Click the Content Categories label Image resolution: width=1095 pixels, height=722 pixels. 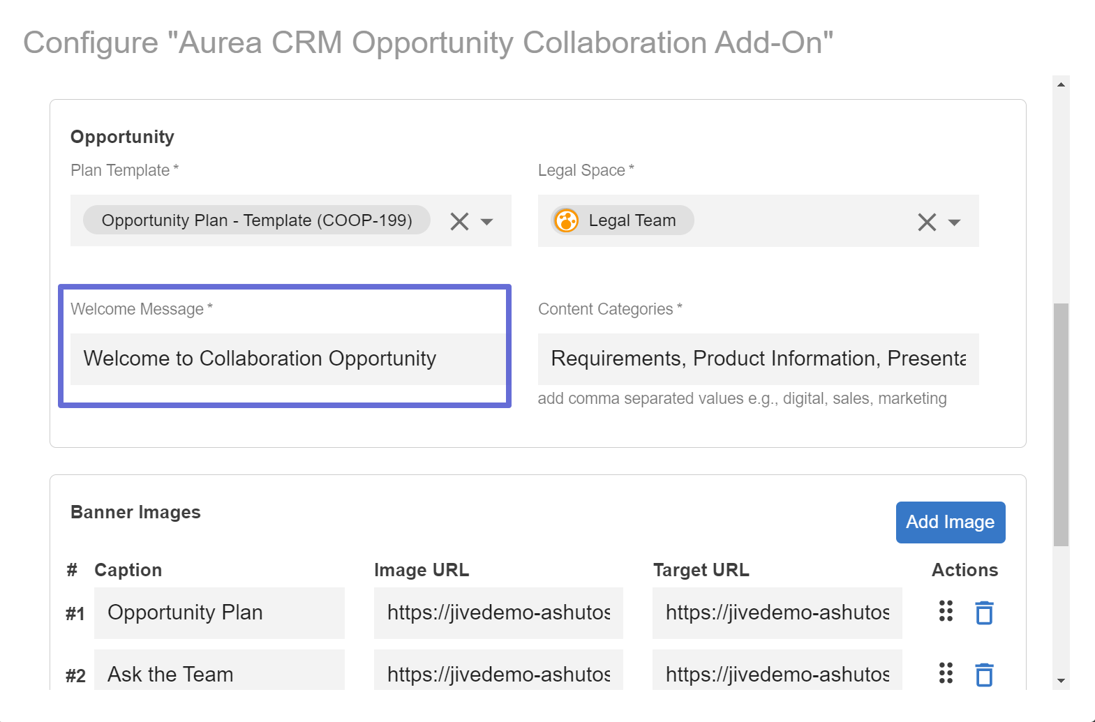pyautogui.click(x=610, y=309)
